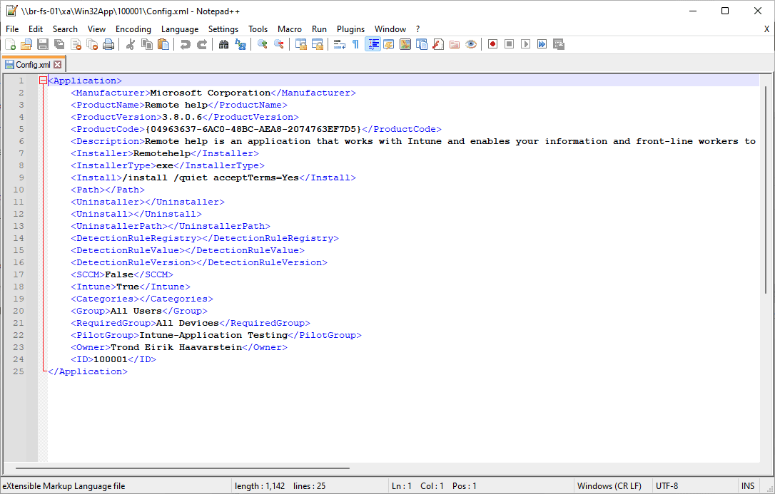Start recording a macro
The height and width of the screenshot is (494, 775).
tap(492, 43)
